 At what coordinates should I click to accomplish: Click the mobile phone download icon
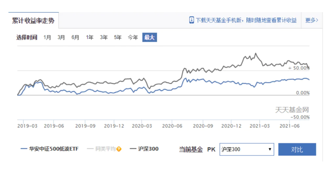192,20
